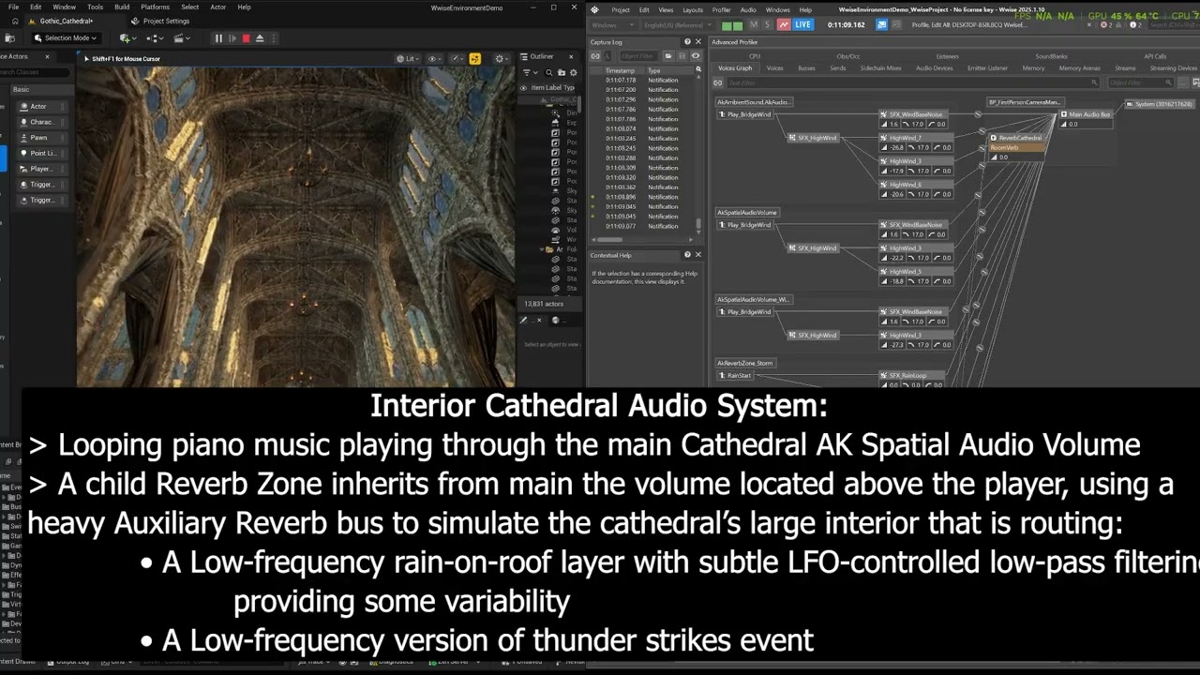Toggle Outliner visibility eye column header
This screenshot has height=675, width=1200.
point(523,88)
